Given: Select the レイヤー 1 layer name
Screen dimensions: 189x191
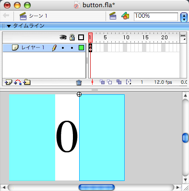Looking at the screenshot, I should coord(33,47).
